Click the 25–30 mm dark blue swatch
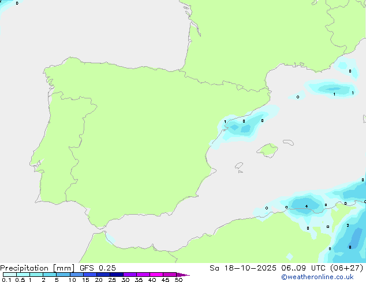The width and height of the screenshot is (366, 282). tap(117, 275)
